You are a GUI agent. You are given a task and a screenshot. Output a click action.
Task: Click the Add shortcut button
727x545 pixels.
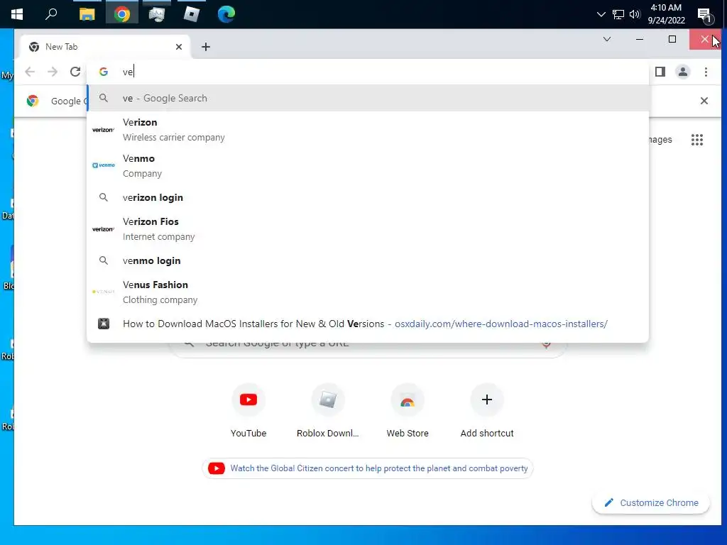[x=487, y=411]
